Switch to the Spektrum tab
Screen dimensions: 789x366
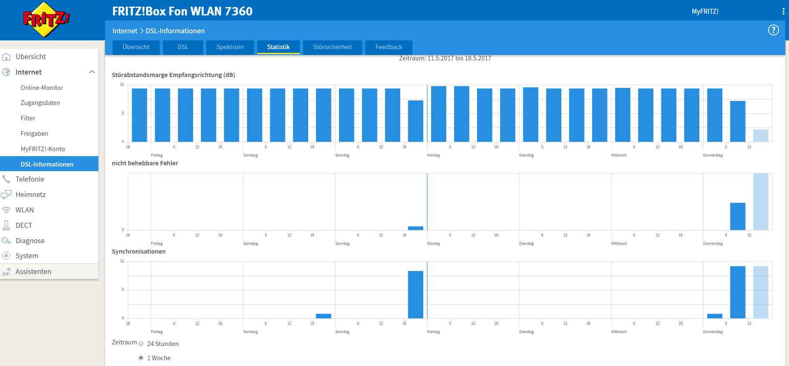click(x=230, y=47)
